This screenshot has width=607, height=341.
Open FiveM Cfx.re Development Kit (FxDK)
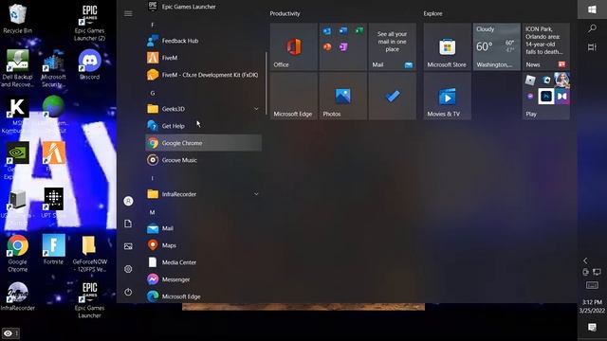[x=204, y=75]
